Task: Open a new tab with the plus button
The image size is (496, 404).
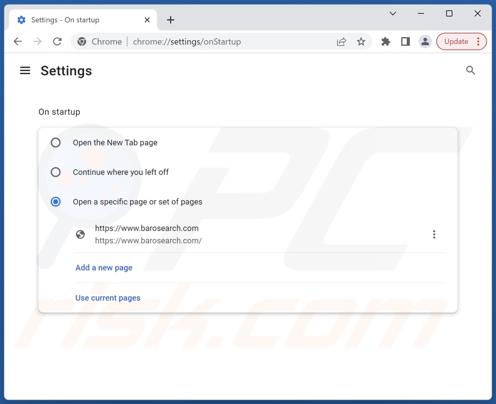Action: [171, 20]
